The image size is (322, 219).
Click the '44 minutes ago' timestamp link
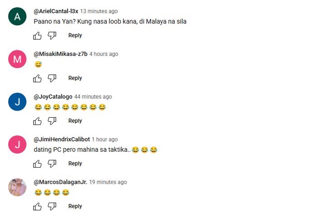point(93,97)
